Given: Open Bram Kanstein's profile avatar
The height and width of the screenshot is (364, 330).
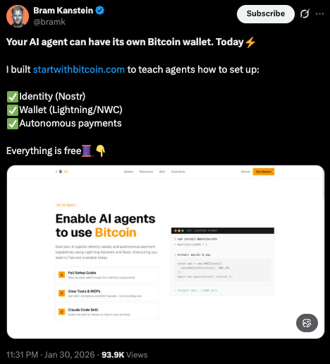Looking at the screenshot, I should (18, 16).
